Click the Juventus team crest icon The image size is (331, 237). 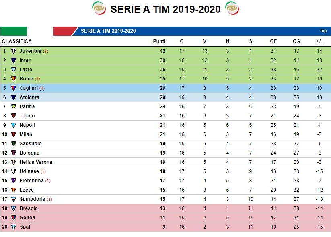point(14,51)
